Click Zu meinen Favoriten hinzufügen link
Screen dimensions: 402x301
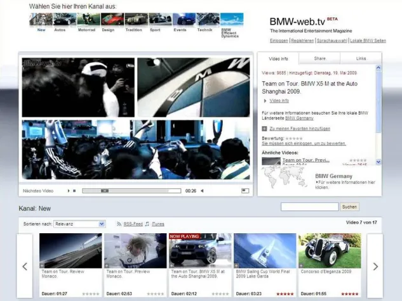pyautogui.click(x=300, y=129)
